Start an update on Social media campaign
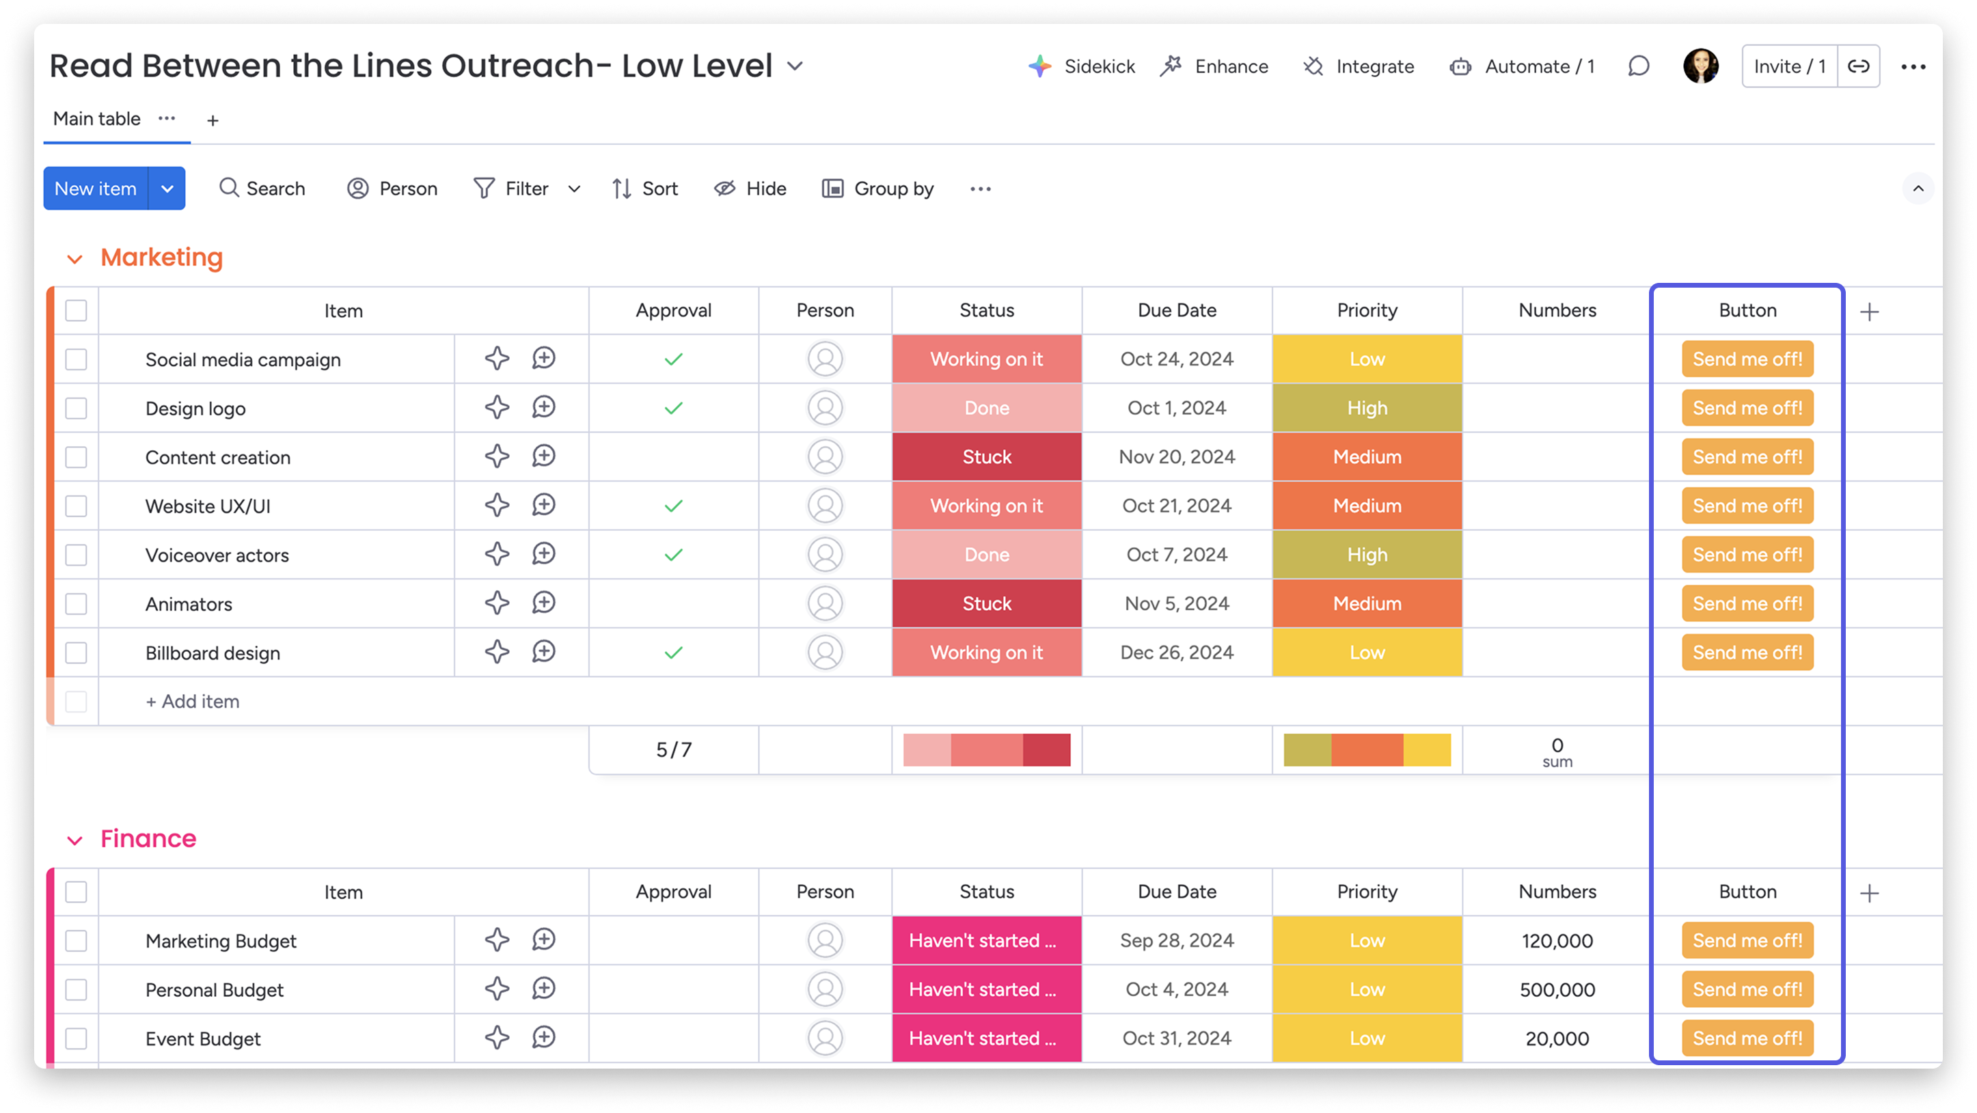The height and width of the screenshot is (1113, 1977). 544,358
